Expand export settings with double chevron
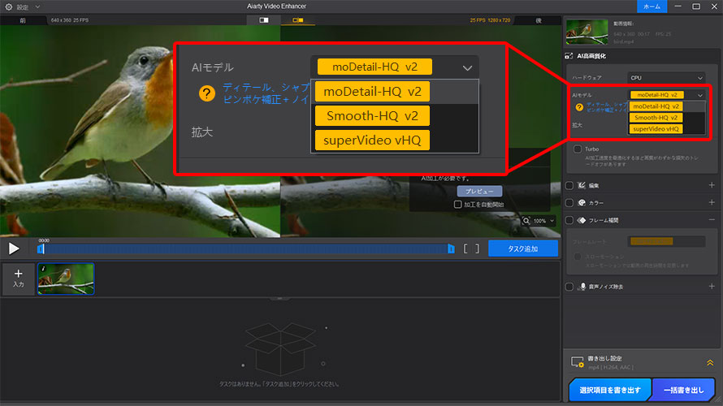 [x=710, y=363]
